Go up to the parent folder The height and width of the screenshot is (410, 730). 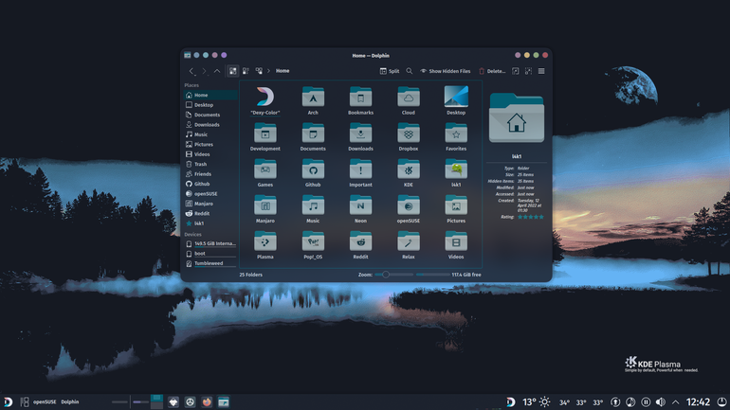coord(217,71)
